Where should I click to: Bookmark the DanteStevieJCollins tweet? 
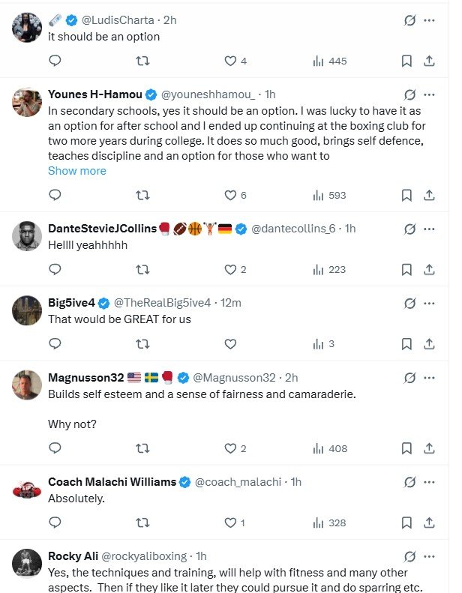click(x=406, y=269)
